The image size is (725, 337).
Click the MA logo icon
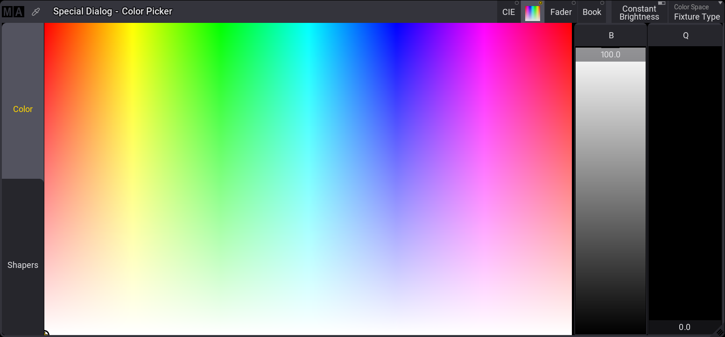[13, 12]
